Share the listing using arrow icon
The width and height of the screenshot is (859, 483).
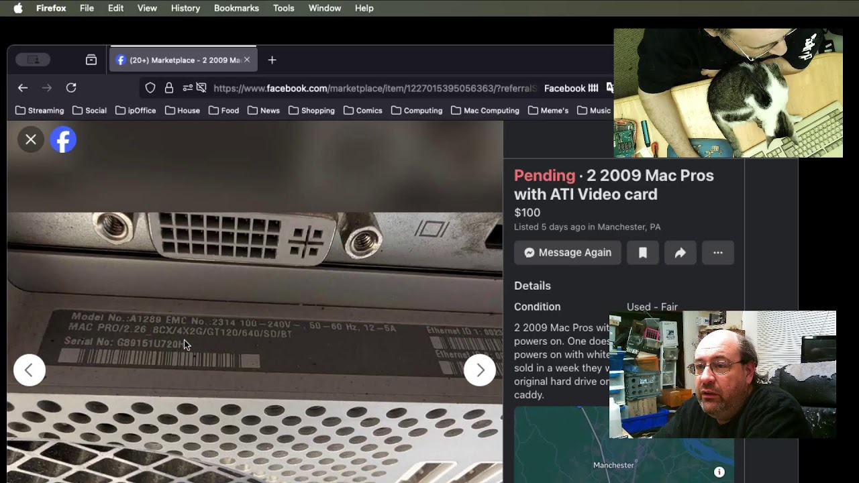[680, 253]
